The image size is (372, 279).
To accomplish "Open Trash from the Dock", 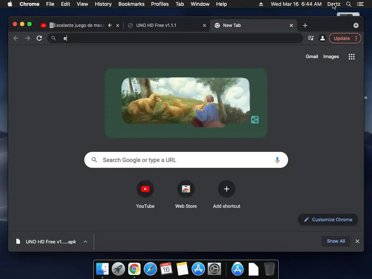I will click(x=270, y=269).
